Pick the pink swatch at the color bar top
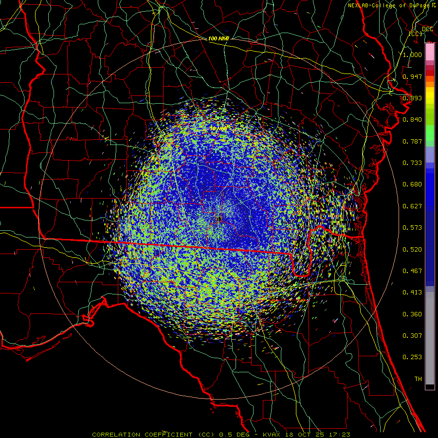 pos(430,52)
